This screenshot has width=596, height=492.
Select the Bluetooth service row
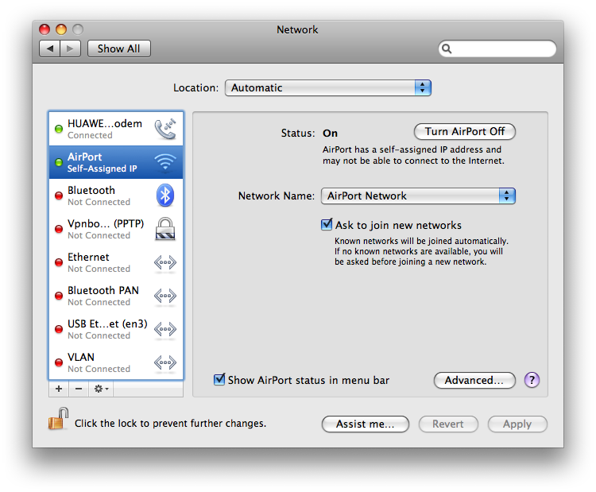click(116, 196)
